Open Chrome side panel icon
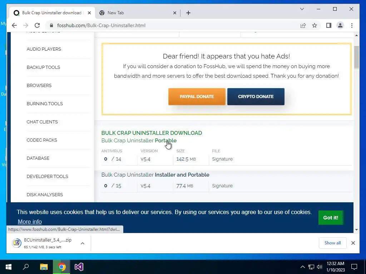This screenshot has width=366, height=274. (x=329, y=25)
